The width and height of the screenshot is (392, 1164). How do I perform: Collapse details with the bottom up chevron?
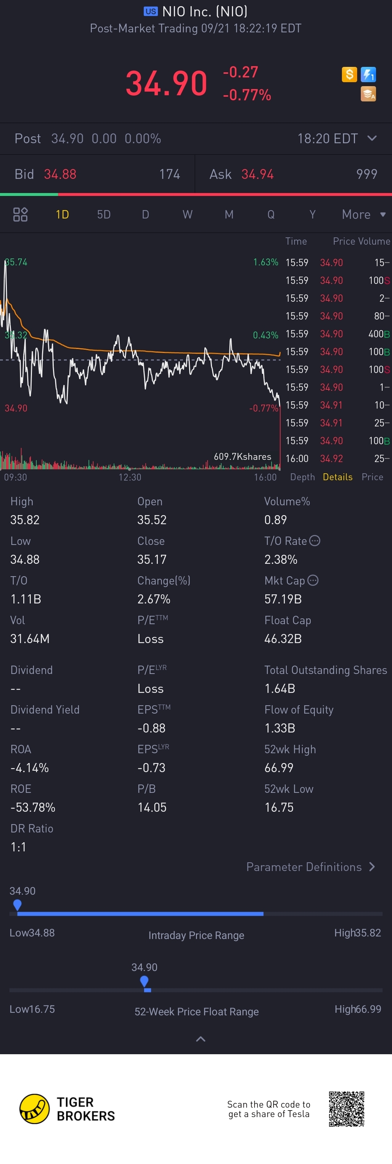[x=201, y=1039]
